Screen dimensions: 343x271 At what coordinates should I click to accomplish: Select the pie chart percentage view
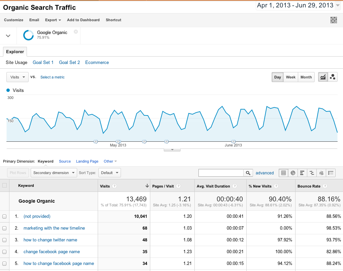point(293,173)
